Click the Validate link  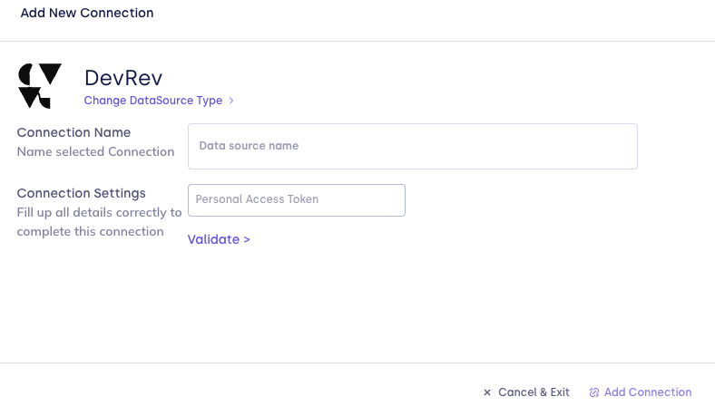[x=219, y=239]
